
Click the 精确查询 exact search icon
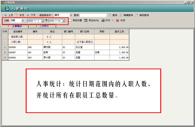click(121, 15)
